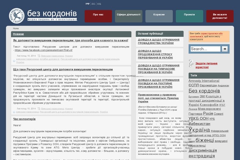240x160 pixels.
Task: Open the Проекти menu
Action: coord(189,16)
